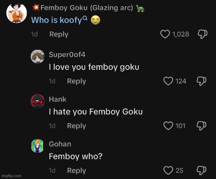This screenshot has width=216, height=179.
Task: Reply to Super0of4's comment
Action: [77, 81]
